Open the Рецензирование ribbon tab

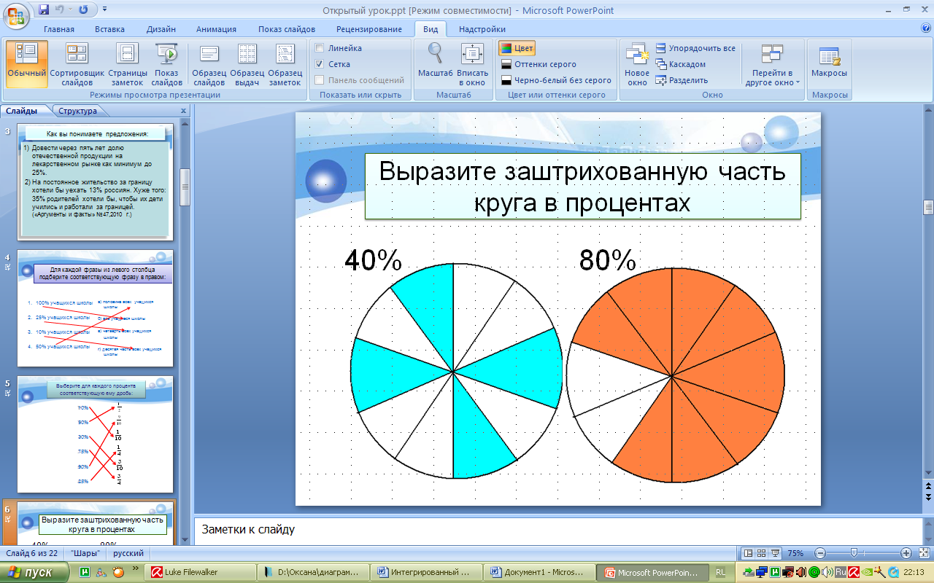click(x=369, y=29)
